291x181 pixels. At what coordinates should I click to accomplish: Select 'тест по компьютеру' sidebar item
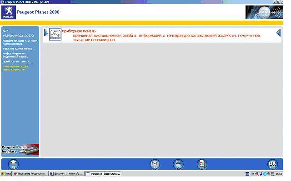pos(18,48)
